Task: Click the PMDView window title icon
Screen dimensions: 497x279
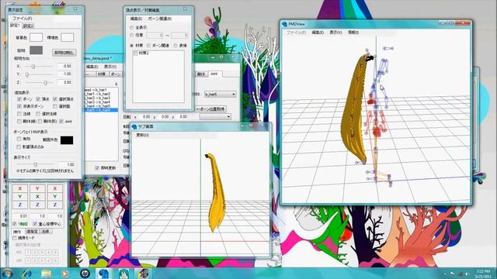Action: pos(285,24)
